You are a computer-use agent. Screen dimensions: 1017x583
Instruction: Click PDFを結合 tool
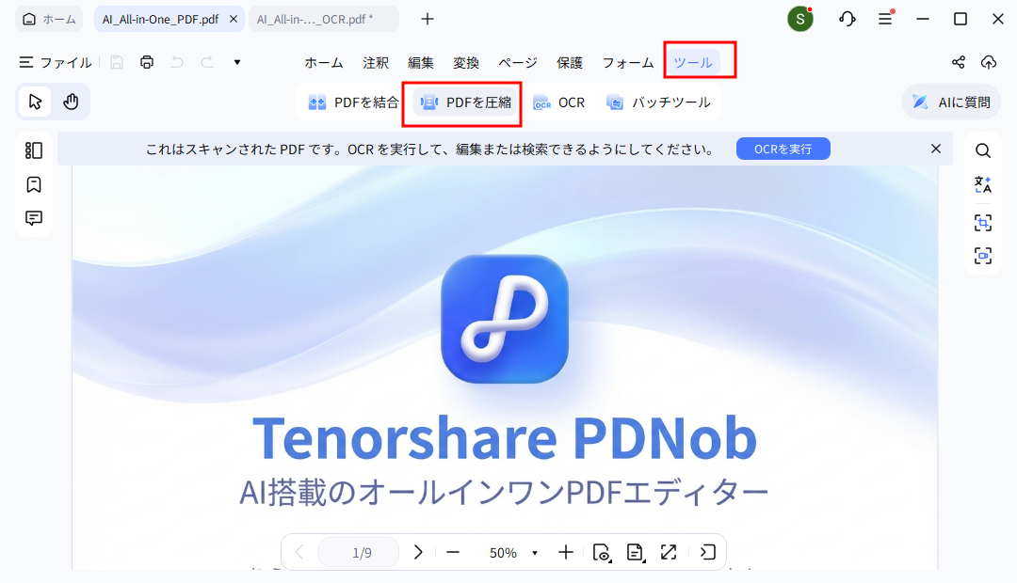click(x=353, y=102)
